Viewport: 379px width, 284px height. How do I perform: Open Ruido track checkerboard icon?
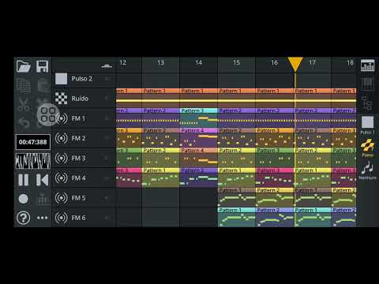(61, 99)
